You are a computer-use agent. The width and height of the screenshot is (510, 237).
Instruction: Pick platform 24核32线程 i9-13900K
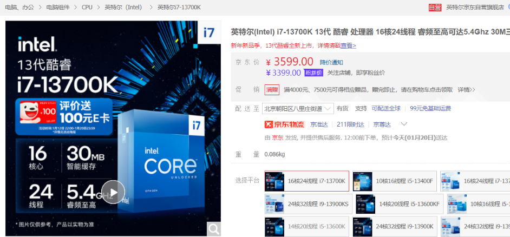point(395,227)
